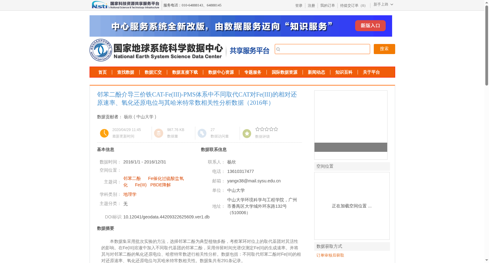Click the orange 搜索 button
The image size is (489, 263).
pyautogui.click(x=384, y=49)
